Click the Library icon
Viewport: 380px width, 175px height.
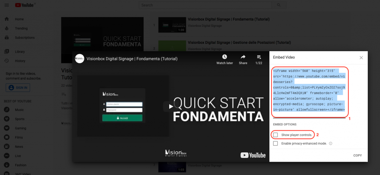pos(7,52)
